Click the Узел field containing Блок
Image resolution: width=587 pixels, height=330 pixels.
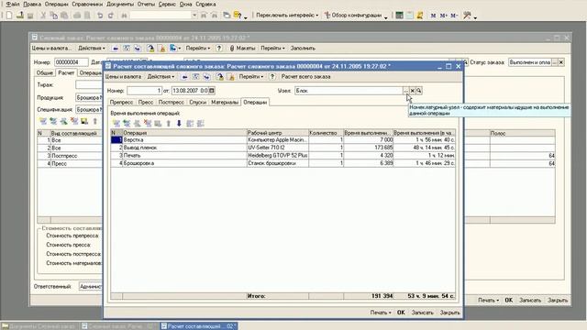[x=349, y=91]
